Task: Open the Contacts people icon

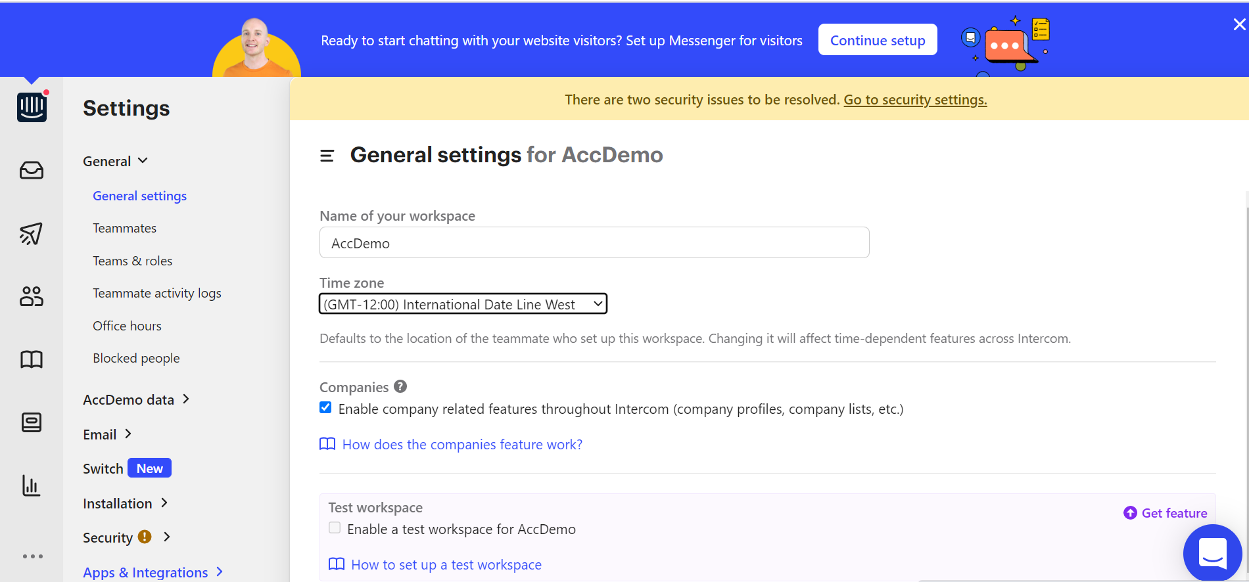Action: (32, 296)
